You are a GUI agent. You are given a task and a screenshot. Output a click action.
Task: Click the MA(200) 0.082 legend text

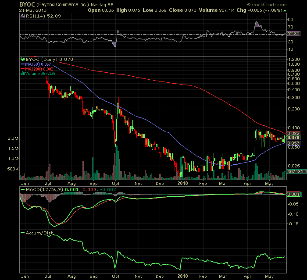tap(39, 69)
